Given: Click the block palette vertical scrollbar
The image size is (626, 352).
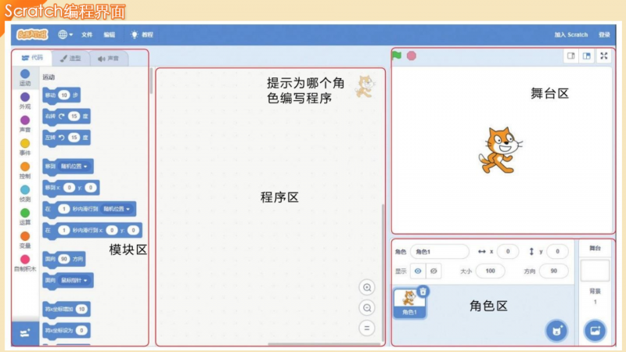Looking at the screenshot, I should [151, 81].
